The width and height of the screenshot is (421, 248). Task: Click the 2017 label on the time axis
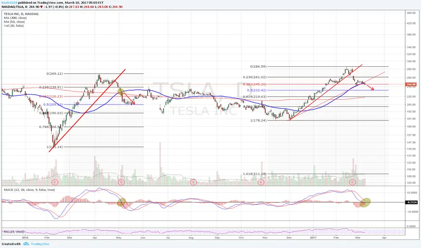coord(313,238)
